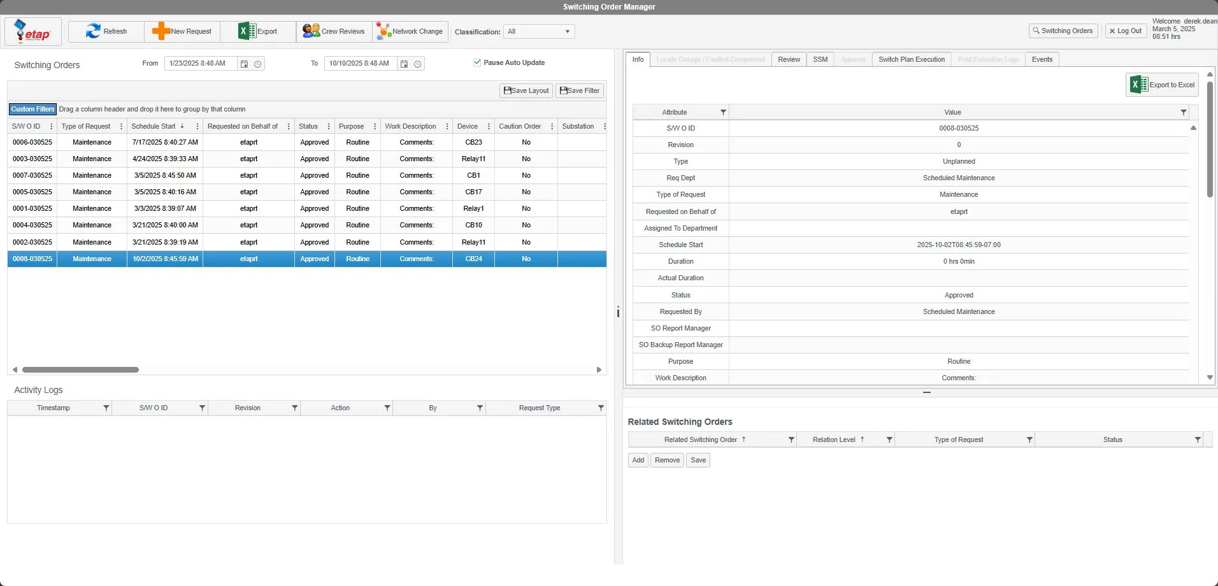Image resolution: width=1218 pixels, height=586 pixels.
Task: Open the Timestamp filter in Activity Logs
Action: [x=106, y=408]
